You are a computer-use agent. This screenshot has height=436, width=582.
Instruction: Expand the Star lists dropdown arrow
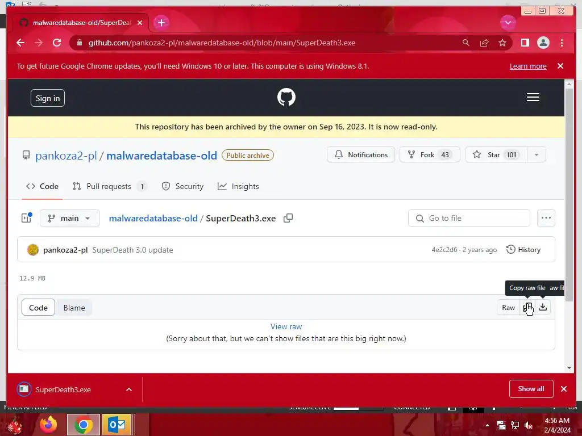tap(537, 154)
